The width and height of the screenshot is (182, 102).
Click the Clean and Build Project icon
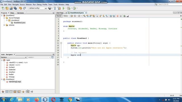coord(59,8)
